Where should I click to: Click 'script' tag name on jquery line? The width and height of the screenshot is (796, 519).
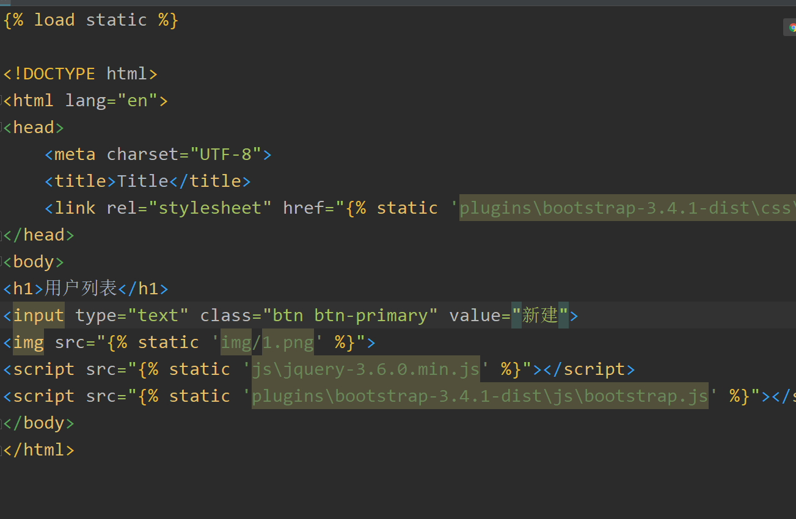coord(44,369)
